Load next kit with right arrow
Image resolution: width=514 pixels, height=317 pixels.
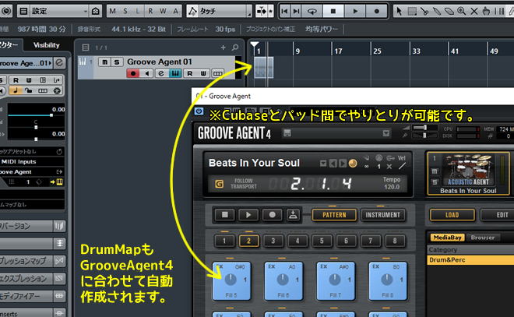tap(342, 164)
